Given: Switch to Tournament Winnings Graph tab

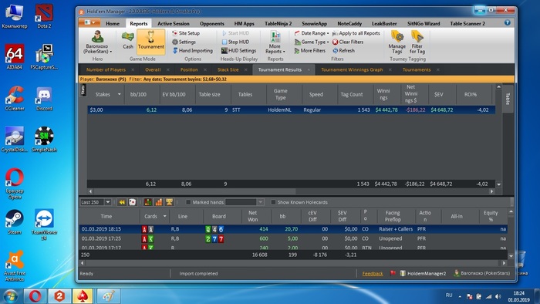Looking at the screenshot, I should pyautogui.click(x=352, y=69).
